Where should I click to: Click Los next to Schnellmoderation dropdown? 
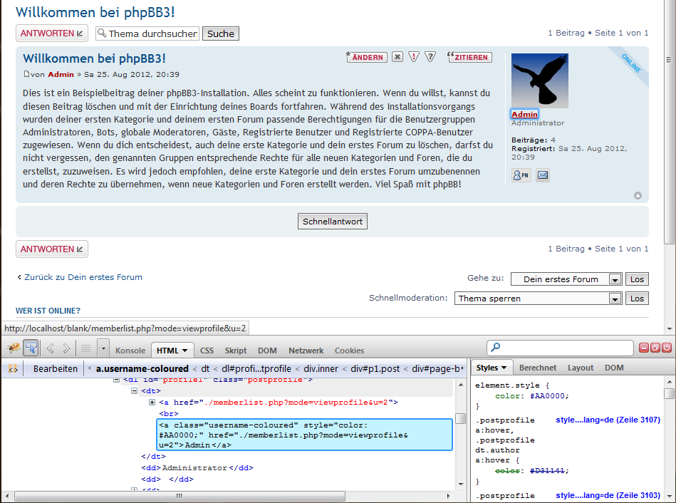637,298
